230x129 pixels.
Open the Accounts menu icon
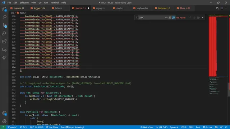(4, 113)
